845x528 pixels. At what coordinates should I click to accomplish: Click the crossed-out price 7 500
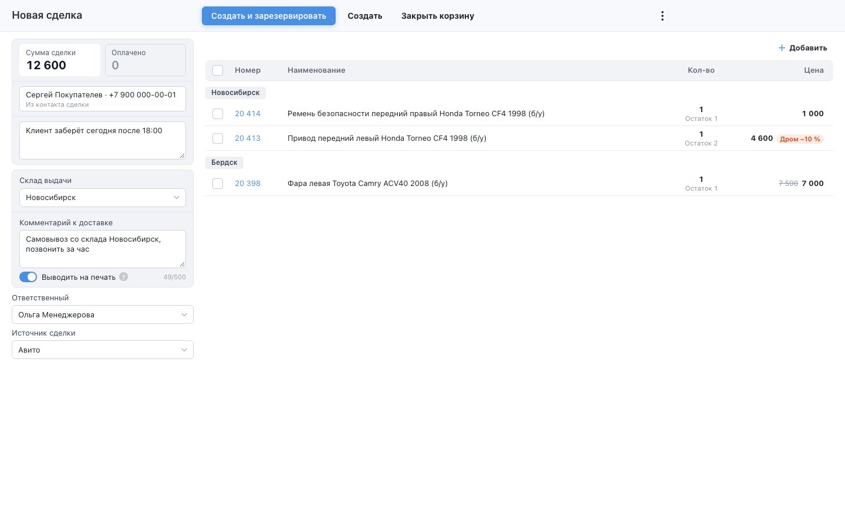(x=788, y=184)
